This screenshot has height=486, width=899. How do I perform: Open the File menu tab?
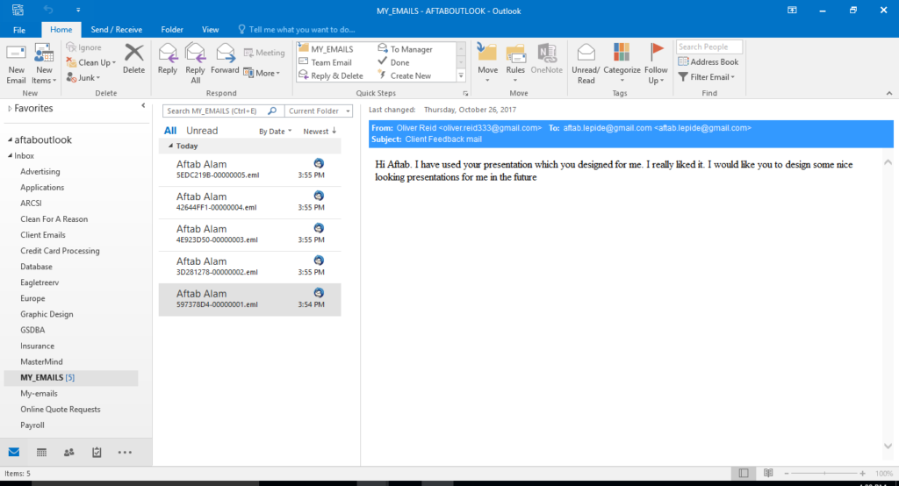click(19, 30)
